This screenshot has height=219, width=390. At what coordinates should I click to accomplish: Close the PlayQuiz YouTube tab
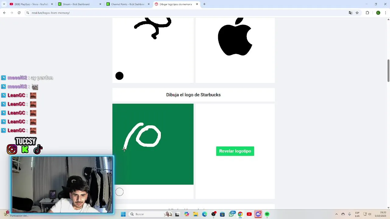point(52,4)
